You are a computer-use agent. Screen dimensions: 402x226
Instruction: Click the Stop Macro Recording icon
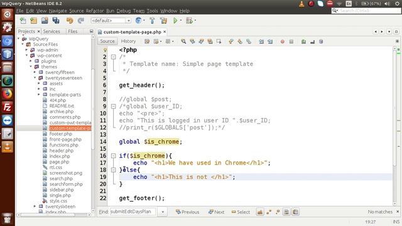[x=291, y=41]
